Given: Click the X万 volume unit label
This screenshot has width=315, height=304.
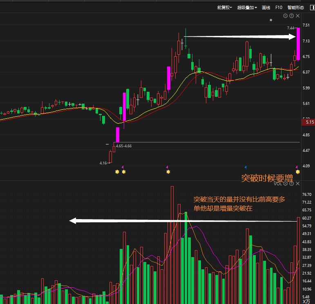Looking at the screenshot, I should tap(306, 302).
